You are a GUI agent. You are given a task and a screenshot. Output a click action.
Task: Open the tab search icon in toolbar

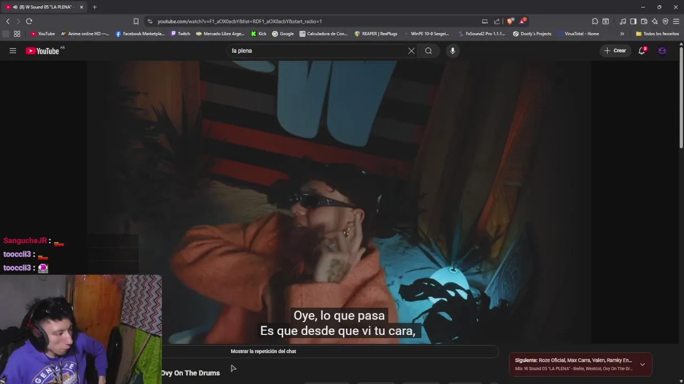pyautogui.click(x=605, y=21)
